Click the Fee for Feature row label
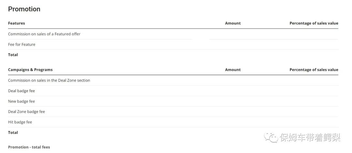Viewport: 352px width, 153px height. coord(22,44)
